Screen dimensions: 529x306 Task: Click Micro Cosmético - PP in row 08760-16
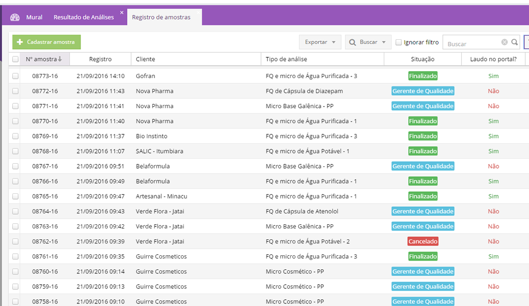[295, 271]
